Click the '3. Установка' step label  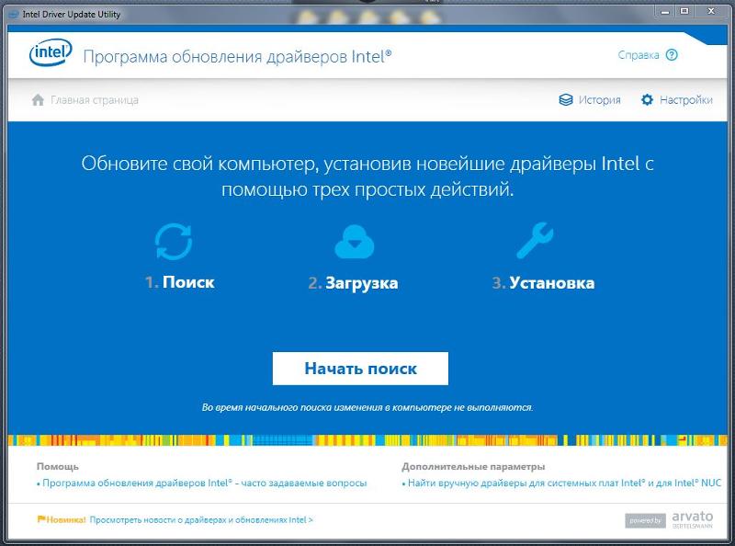click(x=543, y=283)
